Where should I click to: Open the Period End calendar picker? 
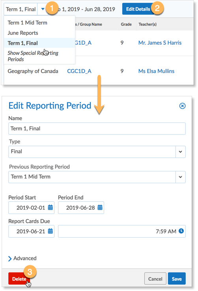click(x=100, y=207)
